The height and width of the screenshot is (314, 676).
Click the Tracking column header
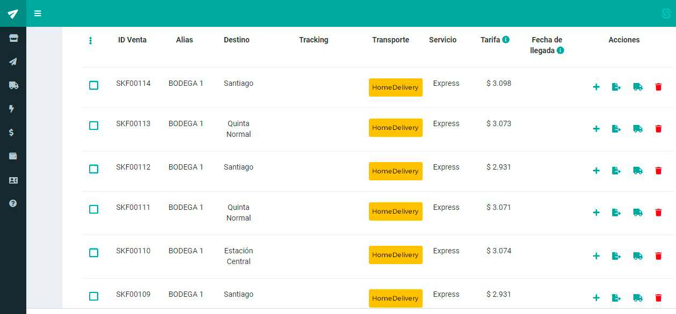314,40
